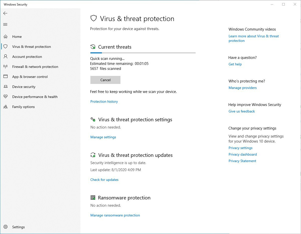Image resolution: width=301 pixels, height=234 pixels.
Task: Click the Settings gear icon
Action: (6, 227)
